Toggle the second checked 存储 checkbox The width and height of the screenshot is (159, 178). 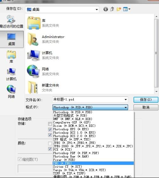50,129
